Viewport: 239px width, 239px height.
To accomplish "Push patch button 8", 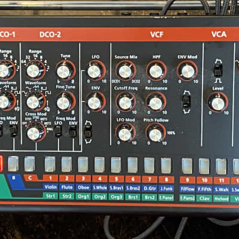I will tap(166, 166).
